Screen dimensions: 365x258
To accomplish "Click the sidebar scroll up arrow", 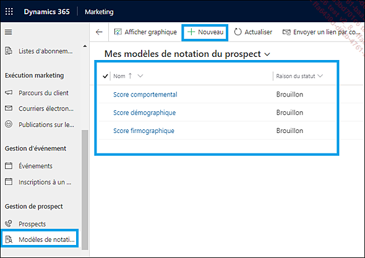I will [x=85, y=46].
